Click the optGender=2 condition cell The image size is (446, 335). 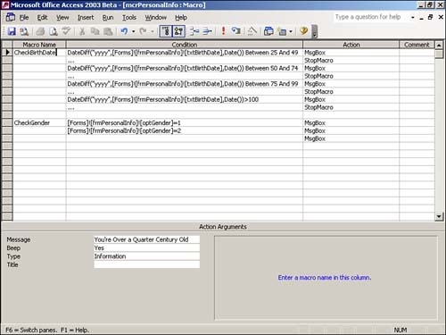(185, 130)
